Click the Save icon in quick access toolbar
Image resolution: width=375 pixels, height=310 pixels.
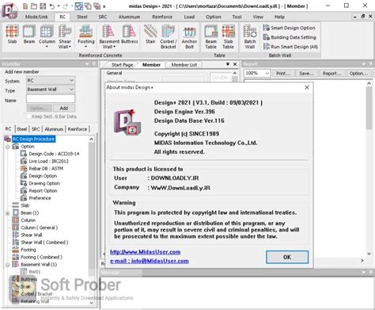coord(43,6)
